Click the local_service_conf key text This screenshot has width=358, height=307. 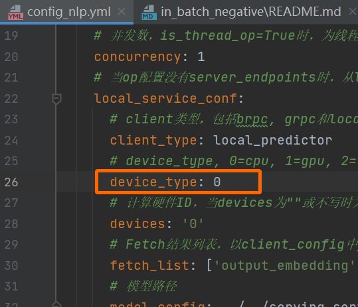[165, 99]
